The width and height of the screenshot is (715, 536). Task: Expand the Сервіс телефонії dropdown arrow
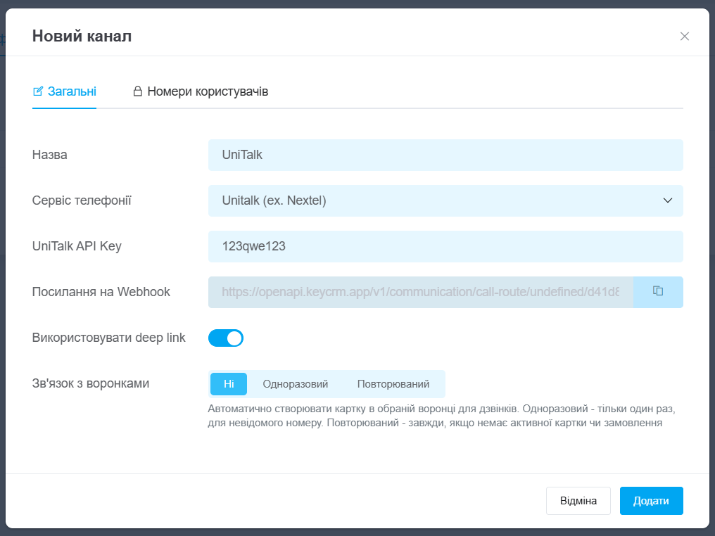pos(668,200)
